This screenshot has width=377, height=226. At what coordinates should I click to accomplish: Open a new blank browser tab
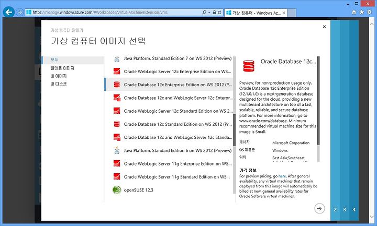[x=292, y=13]
